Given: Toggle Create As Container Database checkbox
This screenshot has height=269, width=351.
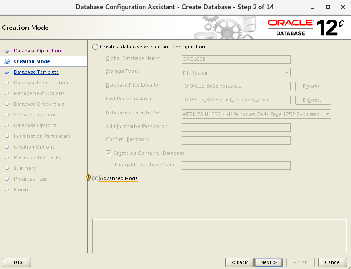Looking at the screenshot, I should pyautogui.click(x=108, y=153).
